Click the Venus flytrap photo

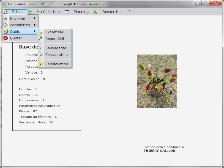coord(157,81)
